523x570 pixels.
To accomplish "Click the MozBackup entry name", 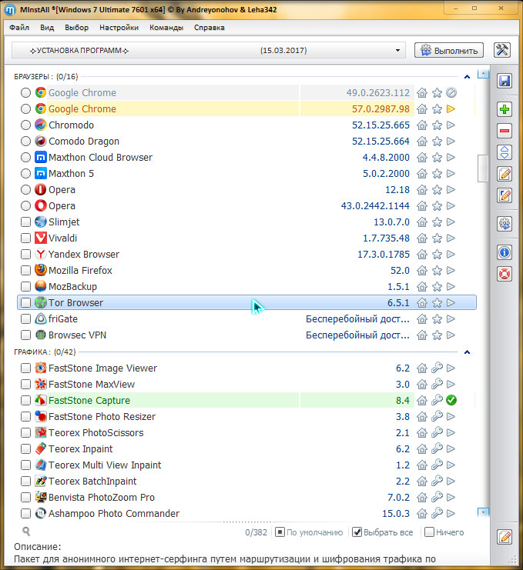I will (x=73, y=286).
